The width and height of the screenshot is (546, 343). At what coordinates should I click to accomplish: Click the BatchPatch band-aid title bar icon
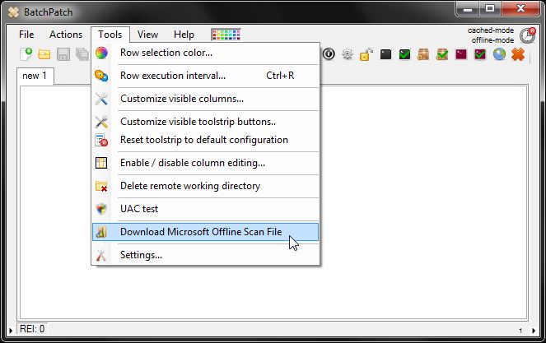13,12
